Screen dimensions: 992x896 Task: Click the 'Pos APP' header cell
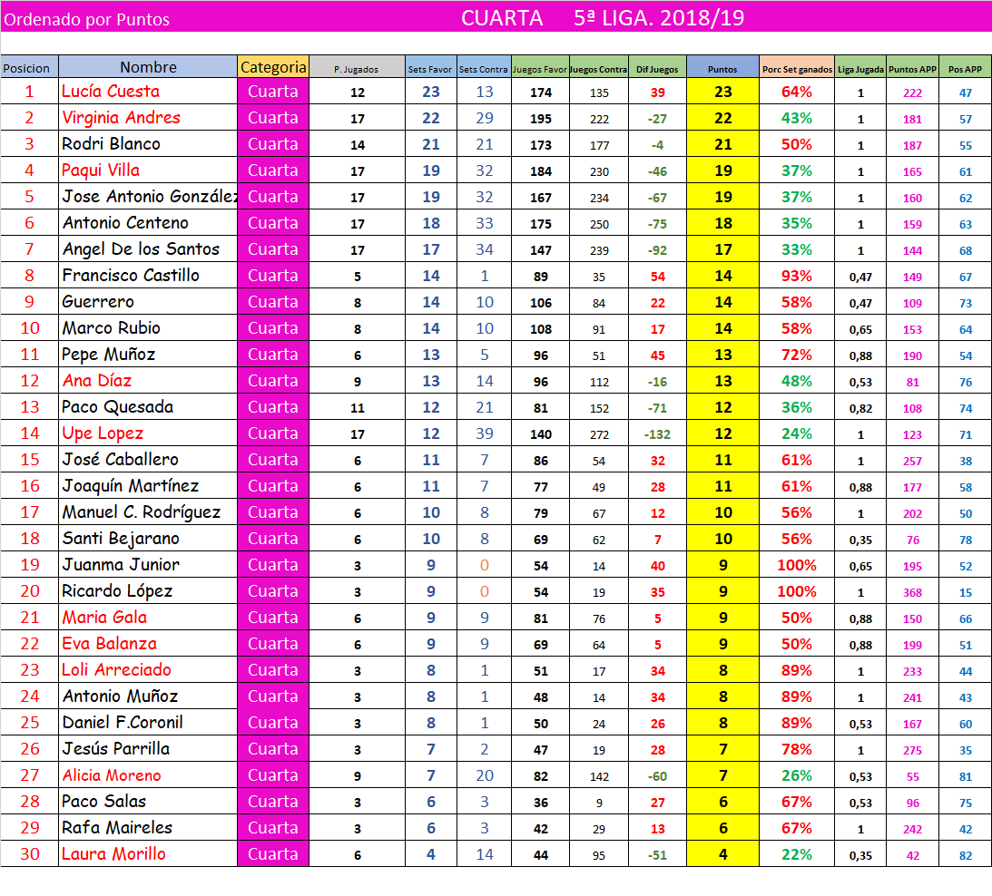[x=965, y=68]
